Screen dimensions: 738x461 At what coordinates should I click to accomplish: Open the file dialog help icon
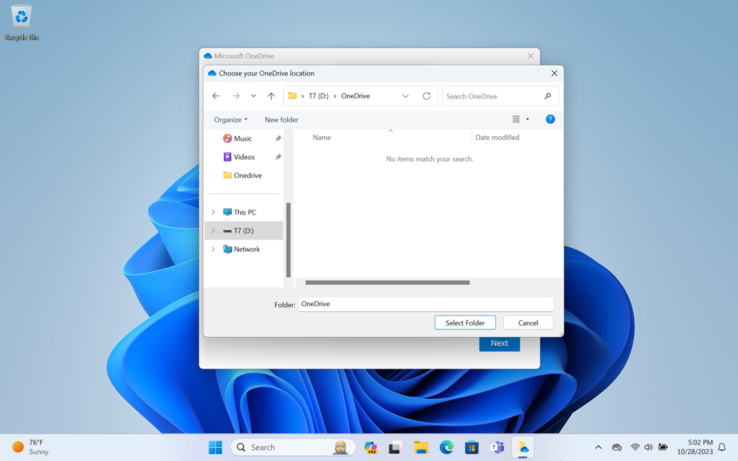550,119
